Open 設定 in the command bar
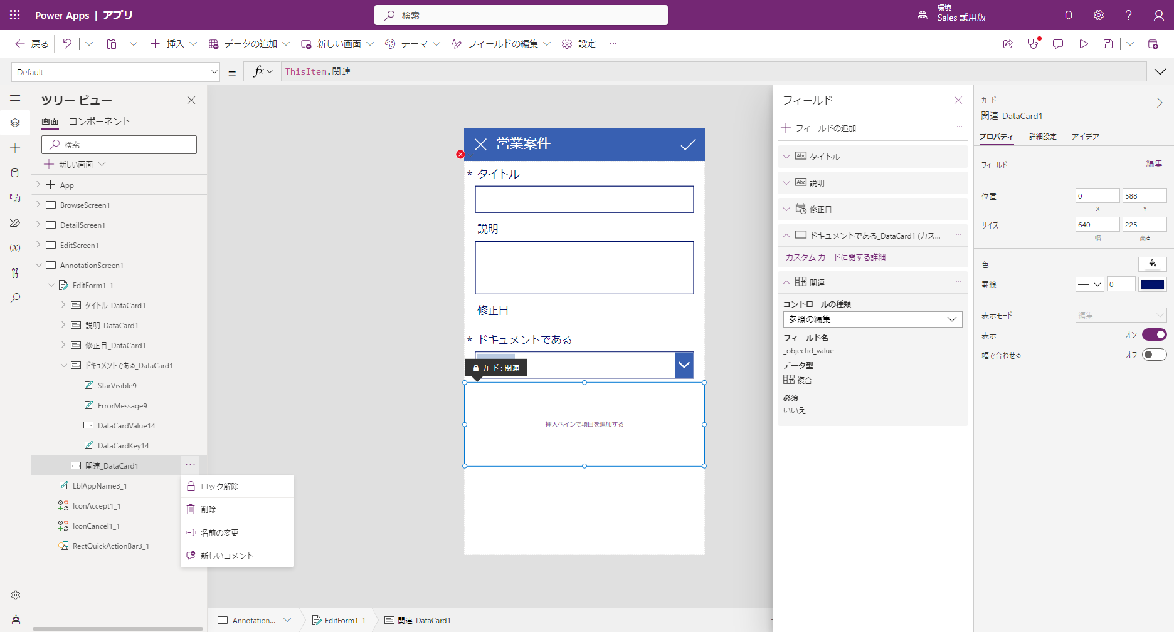Screen dimensions: 1174x632 click(x=579, y=44)
